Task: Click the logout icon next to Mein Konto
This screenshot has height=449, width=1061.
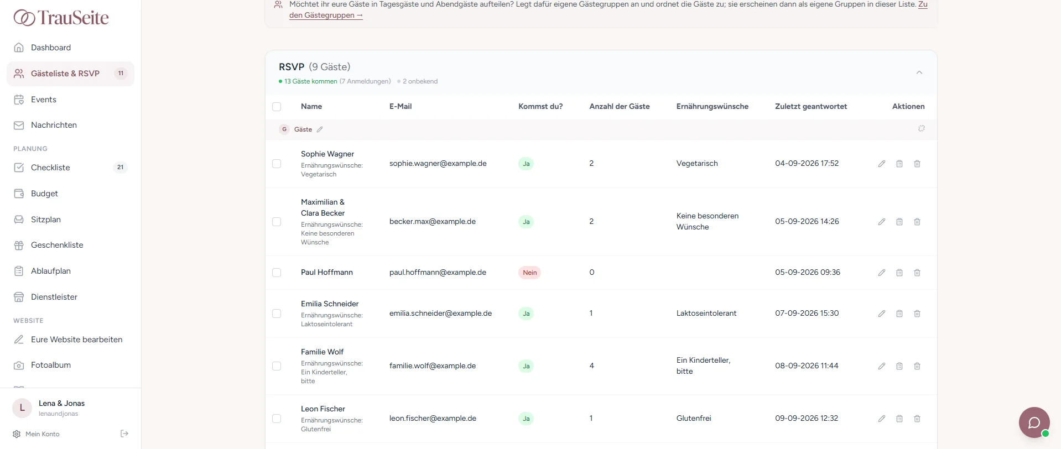Action: (124, 434)
